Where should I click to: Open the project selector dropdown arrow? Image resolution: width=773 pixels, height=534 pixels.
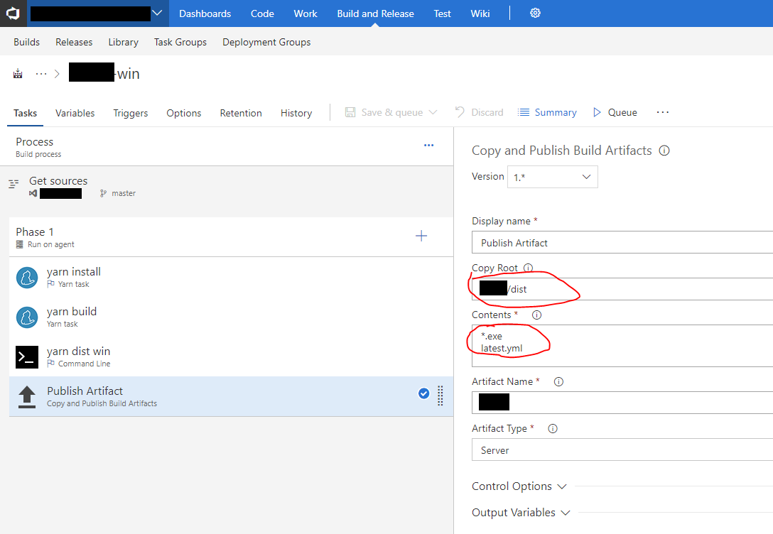tap(157, 13)
